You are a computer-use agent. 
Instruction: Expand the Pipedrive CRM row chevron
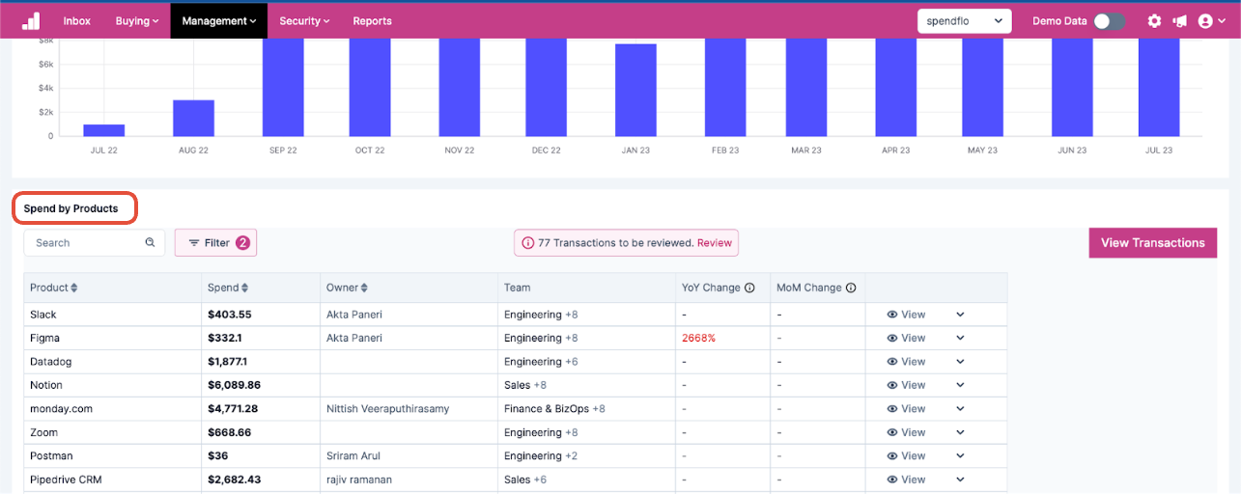coord(960,480)
